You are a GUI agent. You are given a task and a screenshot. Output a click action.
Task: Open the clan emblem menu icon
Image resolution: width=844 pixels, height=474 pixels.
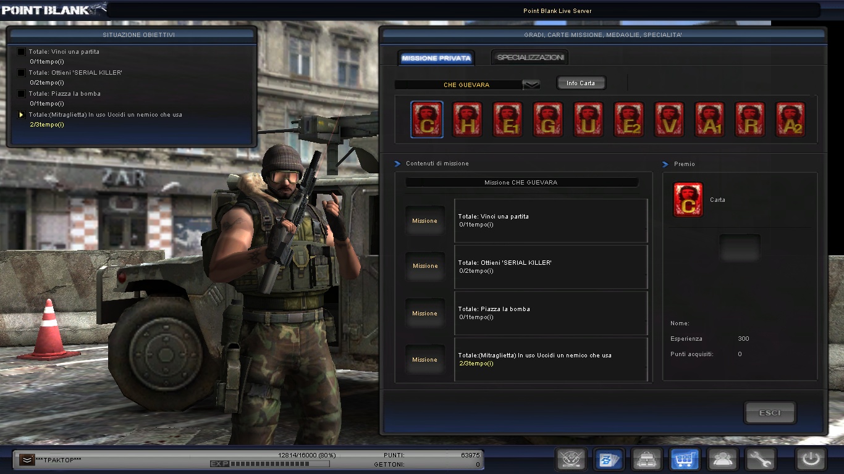(x=570, y=460)
